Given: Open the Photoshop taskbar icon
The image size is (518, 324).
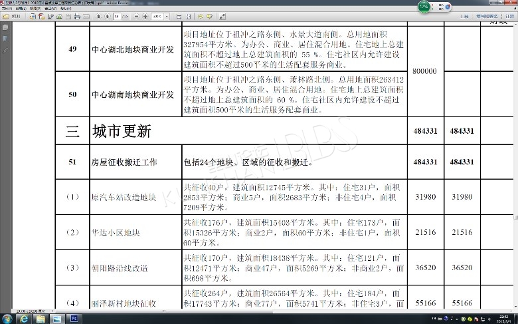Looking at the screenshot, I should point(74,319).
